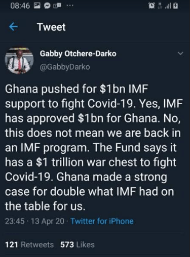The height and width of the screenshot is (257, 190).
Task: Tap the mobile data H icon
Action: 159,6
